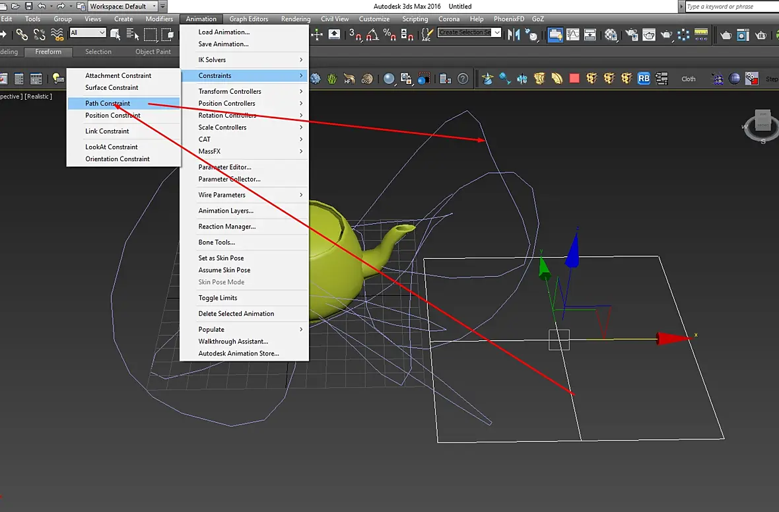This screenshot has width=779, height=512.
Task: Choose Orientation Constraint menu item
Action: 123,159
